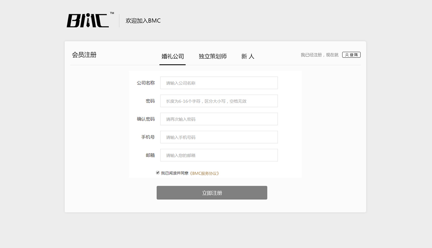Click the user icon in the 登陆 button
The image size is (432, 248).
pos(346,55)
